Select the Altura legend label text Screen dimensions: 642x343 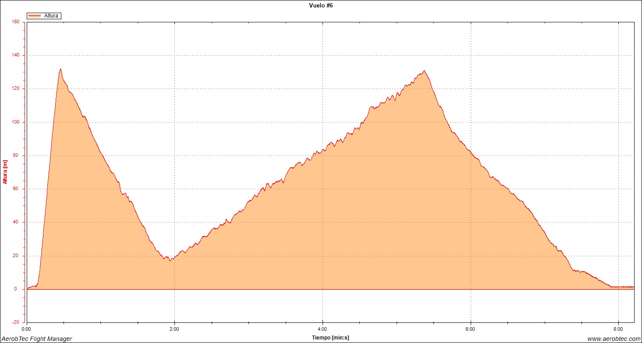51,16
